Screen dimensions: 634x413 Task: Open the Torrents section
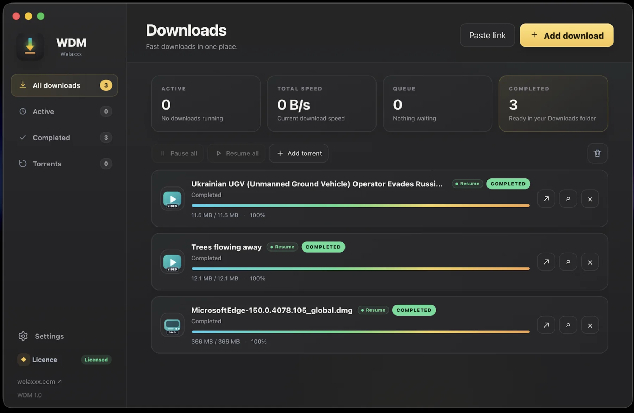point(64,164)
